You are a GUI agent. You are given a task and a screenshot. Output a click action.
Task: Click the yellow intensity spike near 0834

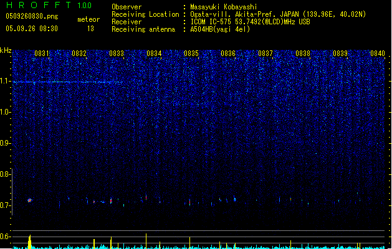(x=146, y=241)
